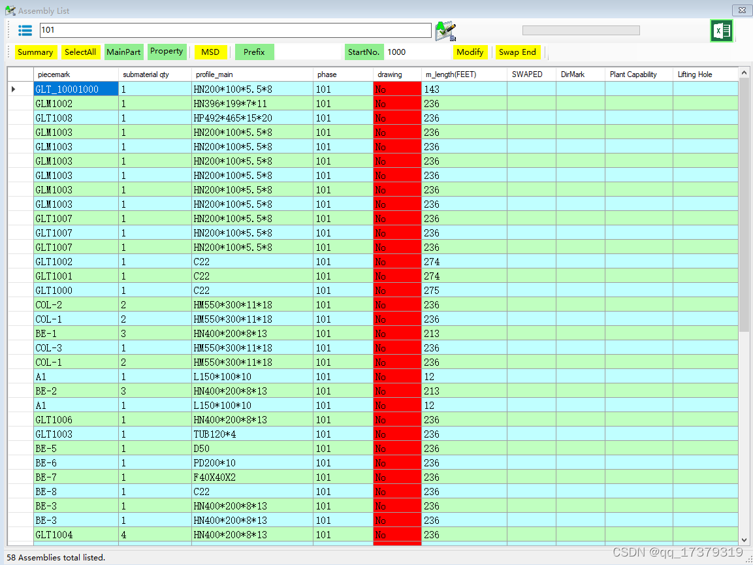The height and width of the screenshot is (565, 753).
Task: Click the Swap End button
Action: [x=517, y=52]
